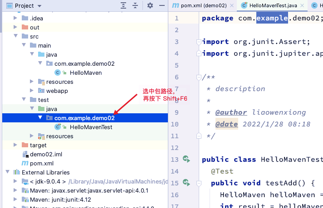The width and height of the screenshot is (323, 208).
Task: Select main resources folder icon
Action: coord(41,82)
